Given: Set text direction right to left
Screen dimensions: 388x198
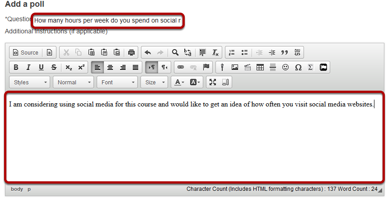Looking at the screenshot, I should click(164, 67).
